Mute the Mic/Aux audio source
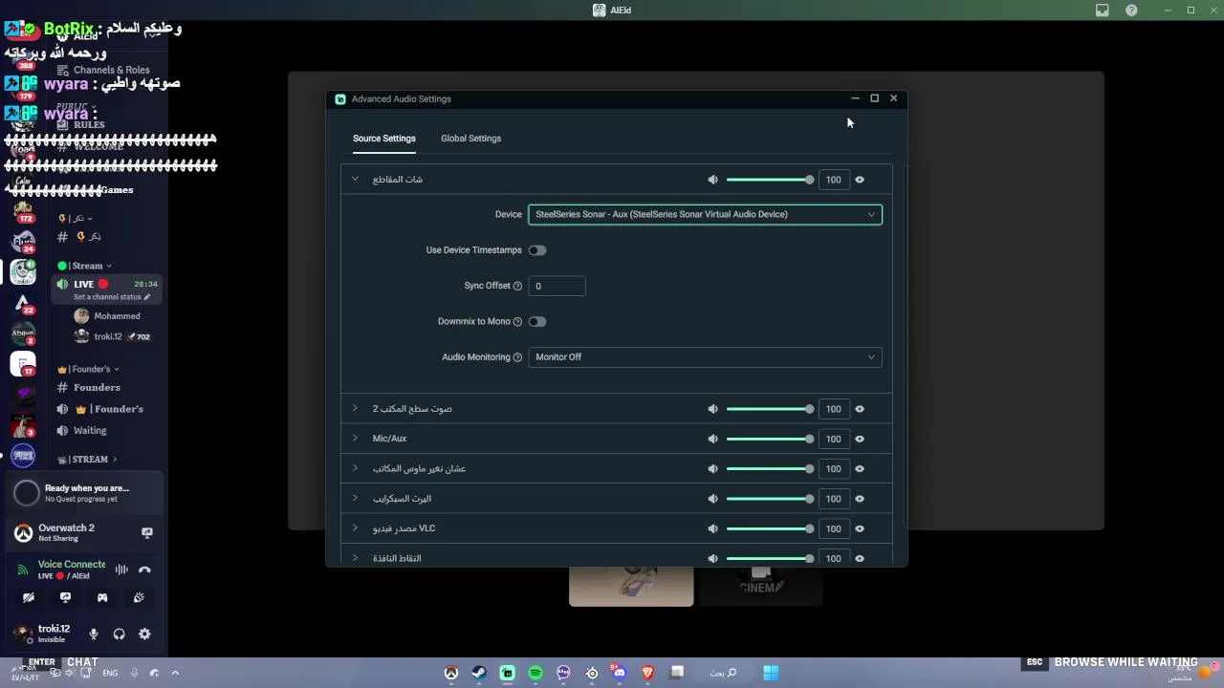 (712, 439)
